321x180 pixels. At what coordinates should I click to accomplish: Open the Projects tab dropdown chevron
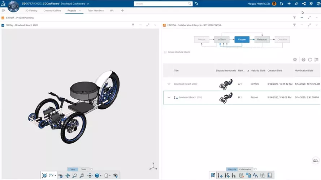coord(80,10)
